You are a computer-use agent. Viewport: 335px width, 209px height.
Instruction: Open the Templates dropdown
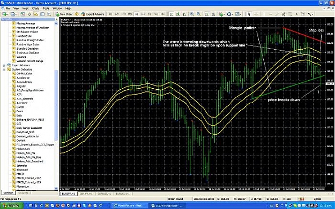(238, 14)
